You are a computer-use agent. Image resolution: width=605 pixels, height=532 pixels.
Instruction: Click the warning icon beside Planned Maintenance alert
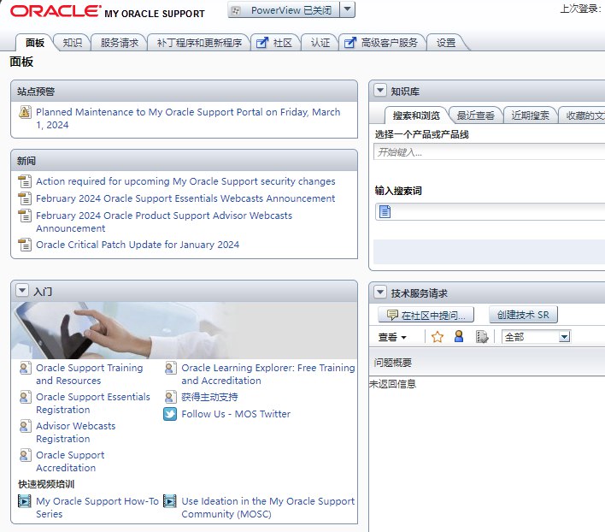click(x=25, y=112)
